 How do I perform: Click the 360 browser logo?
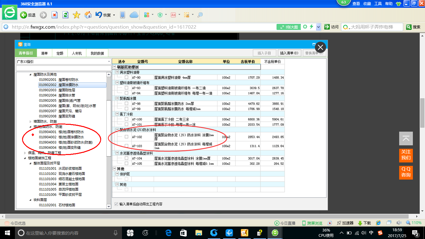tap(10, 12)
